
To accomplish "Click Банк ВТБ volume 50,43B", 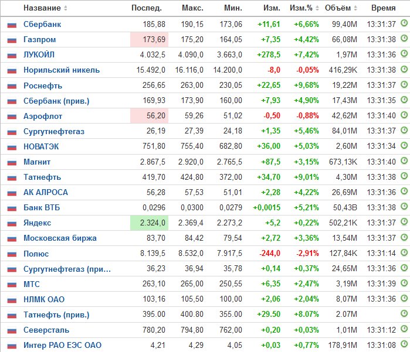I will click(345, 207).
